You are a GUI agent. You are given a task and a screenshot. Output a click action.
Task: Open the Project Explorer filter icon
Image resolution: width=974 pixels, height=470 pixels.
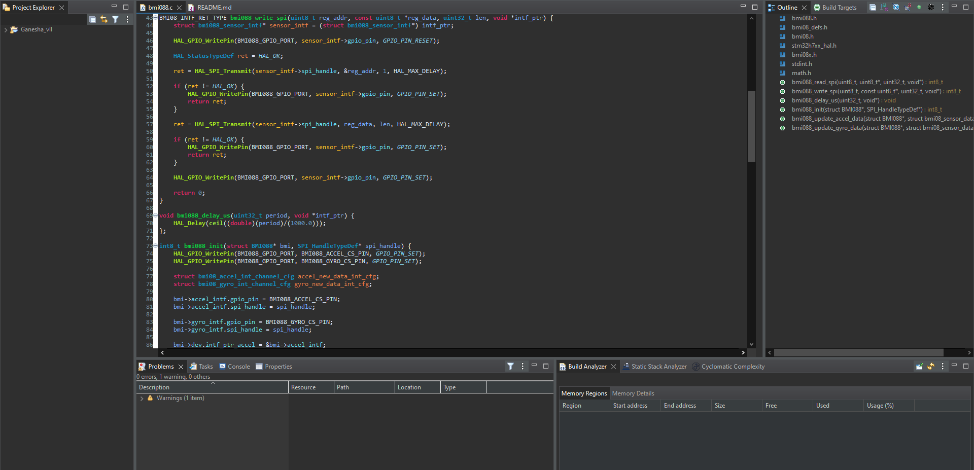pyautogui.click(x=116, y=19)
